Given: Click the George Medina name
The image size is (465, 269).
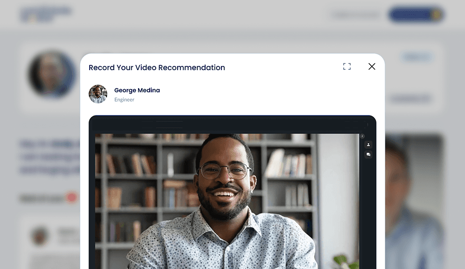Looking at the screenshot, I should [x=137, y=90].
